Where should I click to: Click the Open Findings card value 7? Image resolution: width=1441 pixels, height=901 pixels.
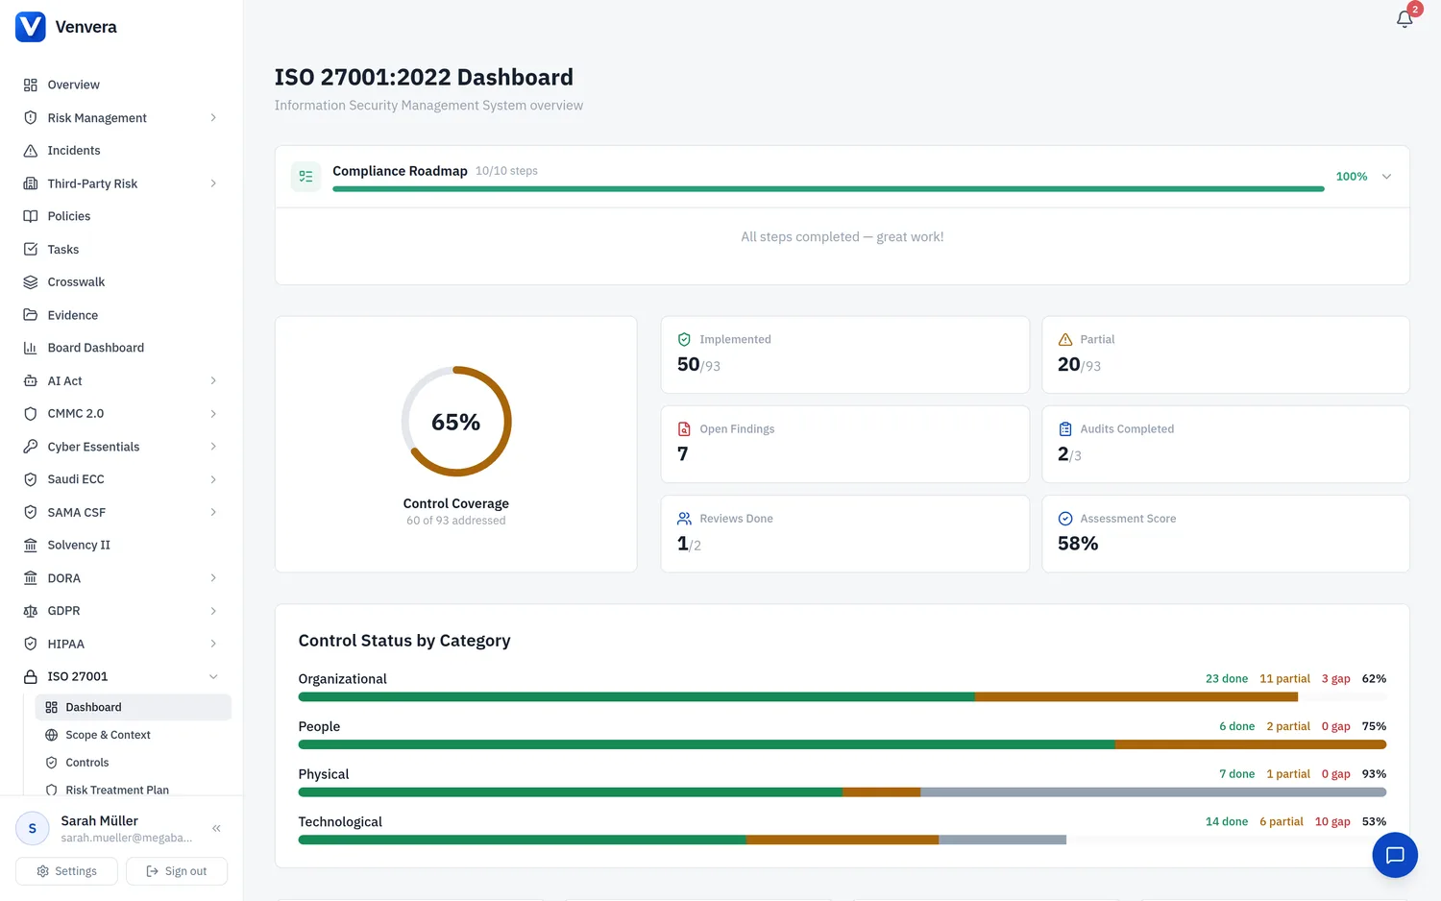tap(683, 453)
